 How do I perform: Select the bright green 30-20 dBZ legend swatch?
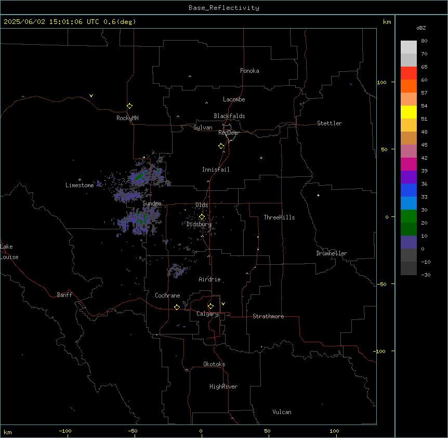409,216
